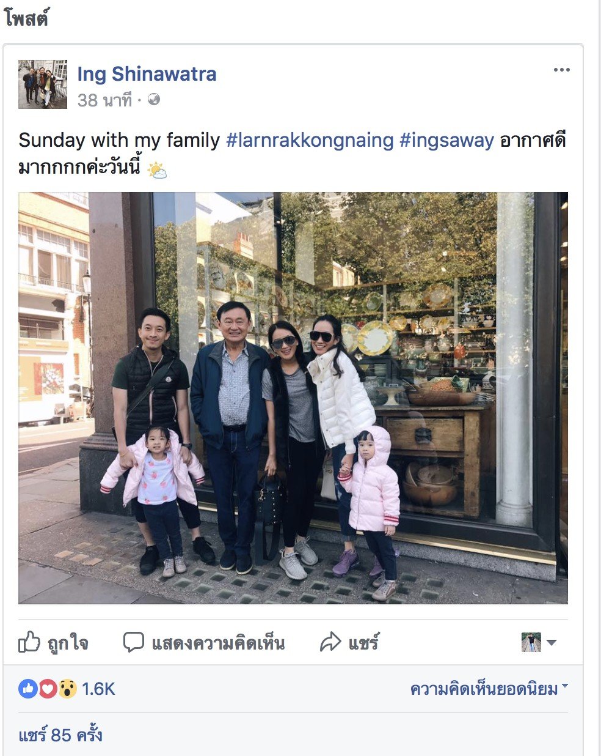The width and height of the screenshot is (601, 756).
Task: Open the family photo in the post
Action: coord(293,398)
